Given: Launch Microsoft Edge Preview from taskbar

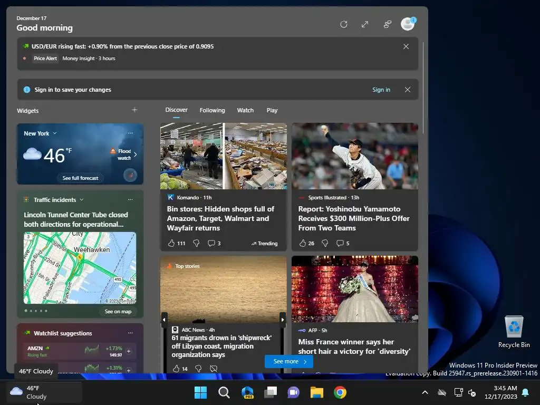Looking at the screenshot, I should (247, 392).
